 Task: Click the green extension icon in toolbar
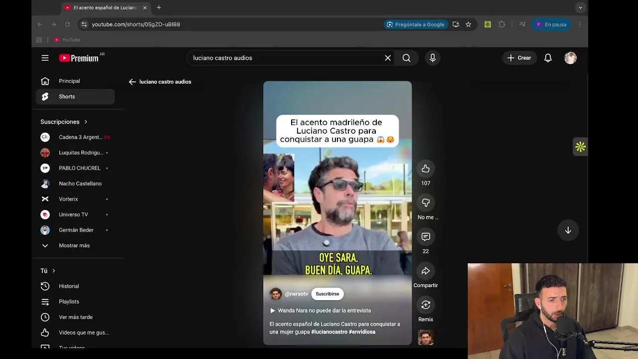(x=487, y=24)
